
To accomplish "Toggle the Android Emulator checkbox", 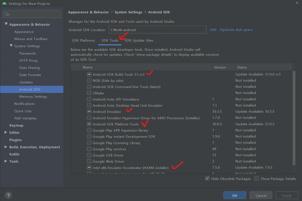I will point(89,111).
